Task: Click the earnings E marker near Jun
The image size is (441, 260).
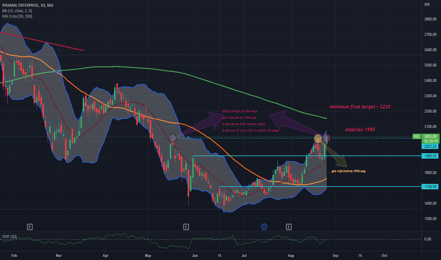Action: point(186,227)
